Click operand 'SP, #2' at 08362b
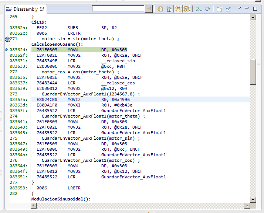 pyautogui.click(x=109, y=28)
